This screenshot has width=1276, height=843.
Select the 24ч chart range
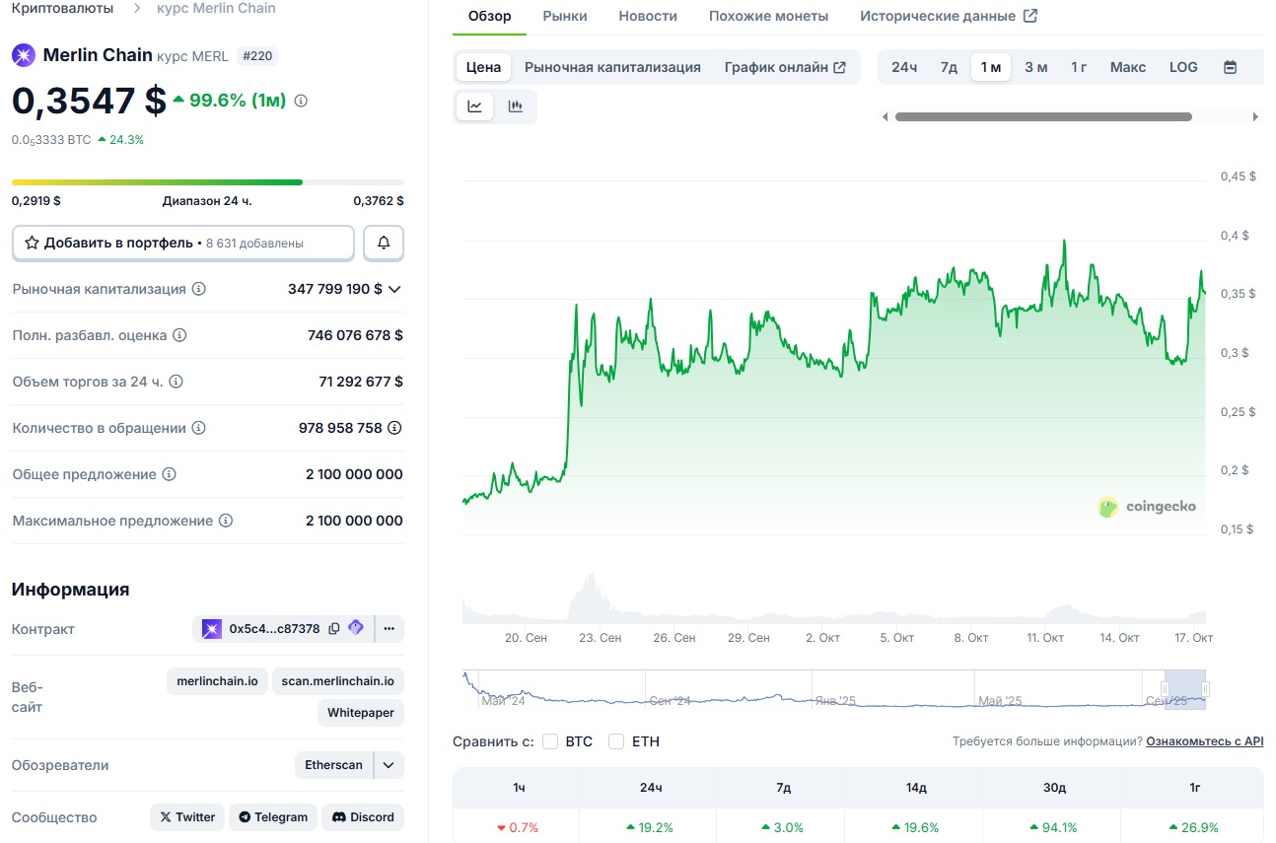[904, 67]
